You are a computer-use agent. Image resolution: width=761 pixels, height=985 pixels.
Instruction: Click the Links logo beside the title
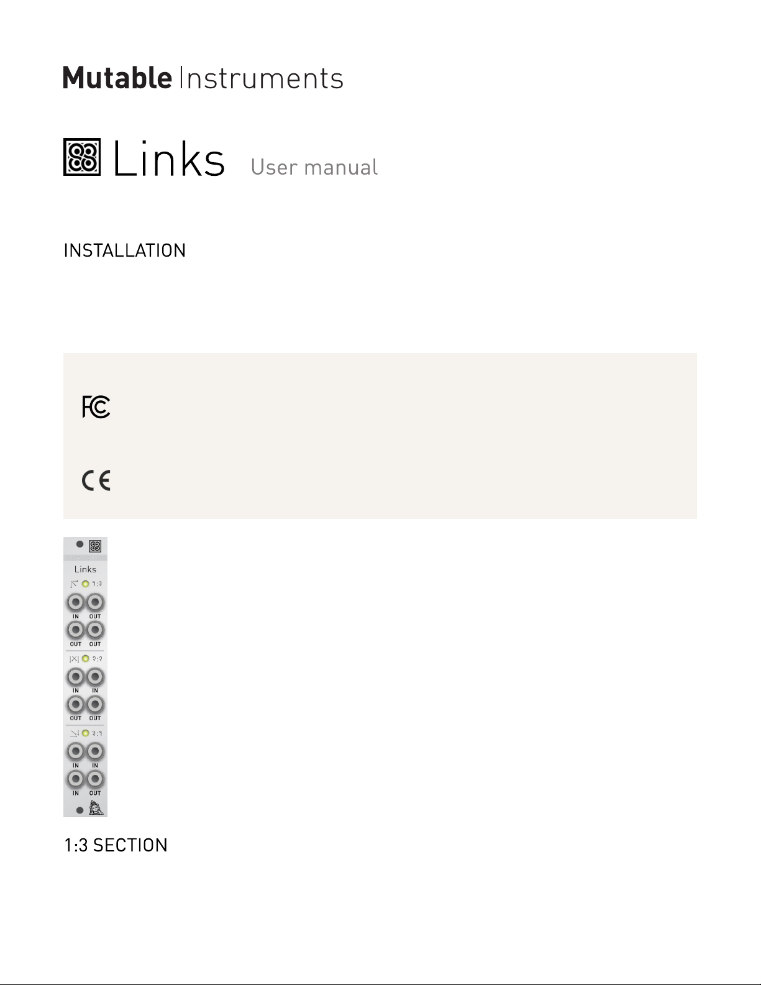tap(82, 157)
